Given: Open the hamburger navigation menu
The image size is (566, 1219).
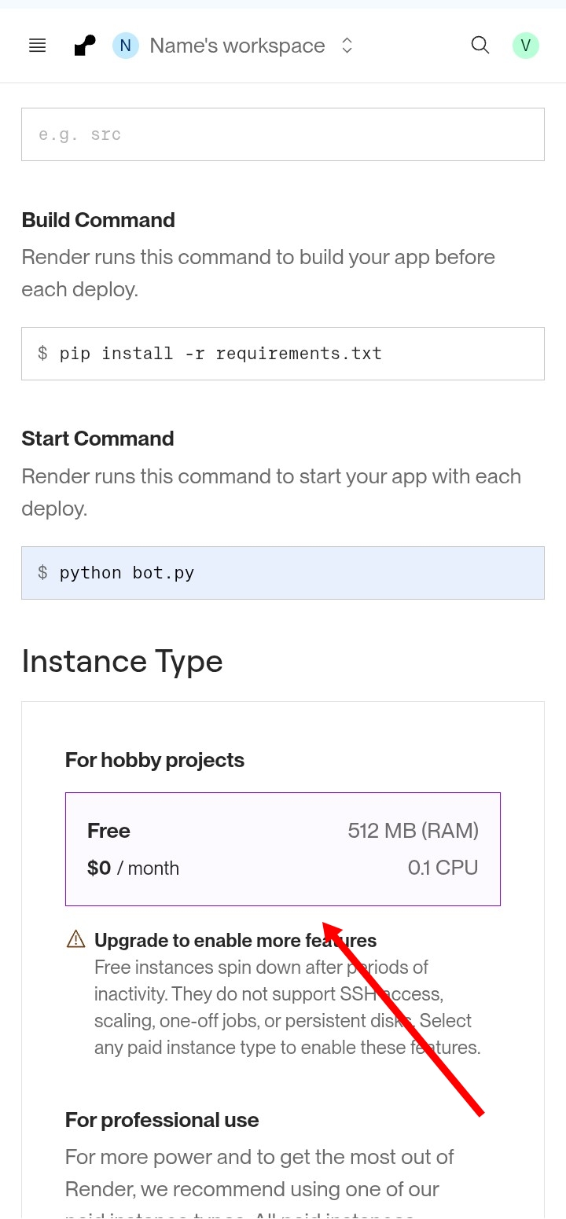Looking at the screenshot, I should (37, 46).
